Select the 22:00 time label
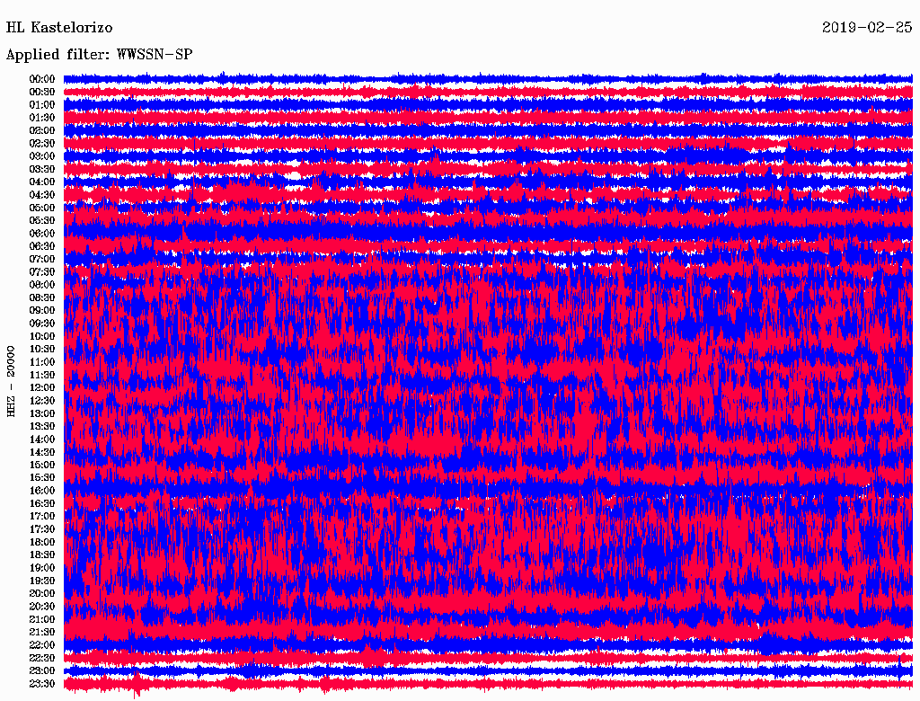Viewport: 920px width, 701px height. 42,644
